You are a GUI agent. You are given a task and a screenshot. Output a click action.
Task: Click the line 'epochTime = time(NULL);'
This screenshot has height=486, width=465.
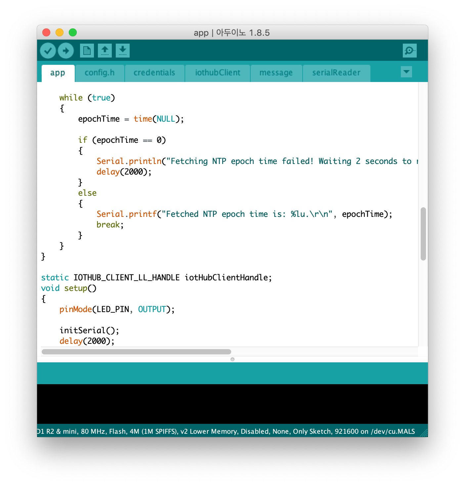[x=131, y=119]
